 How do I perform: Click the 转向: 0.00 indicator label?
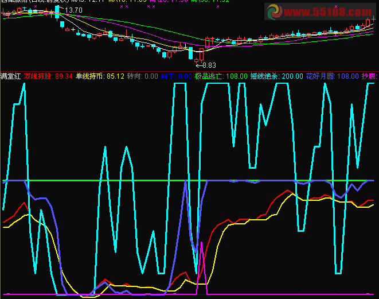click(x=143, y=76)
